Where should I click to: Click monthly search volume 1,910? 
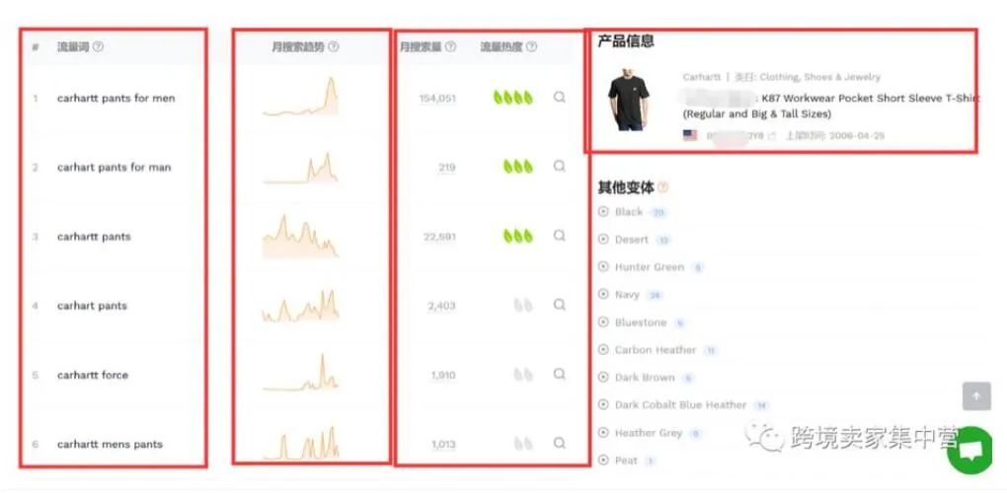(443, 375)
